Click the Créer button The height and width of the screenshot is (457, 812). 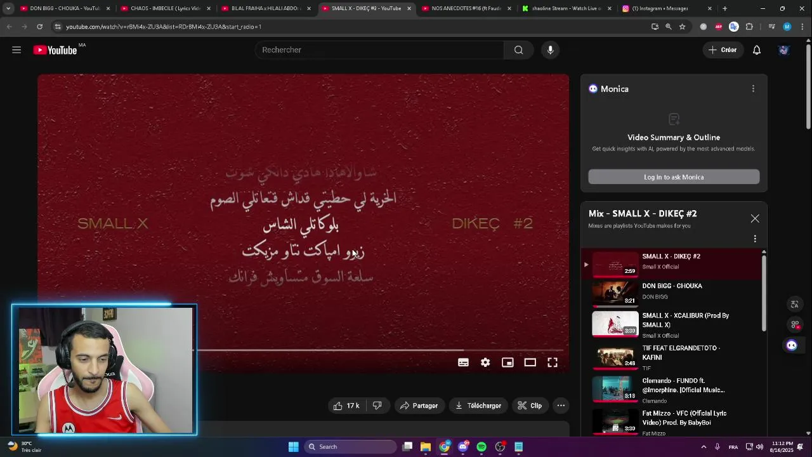tap(723, 50)
